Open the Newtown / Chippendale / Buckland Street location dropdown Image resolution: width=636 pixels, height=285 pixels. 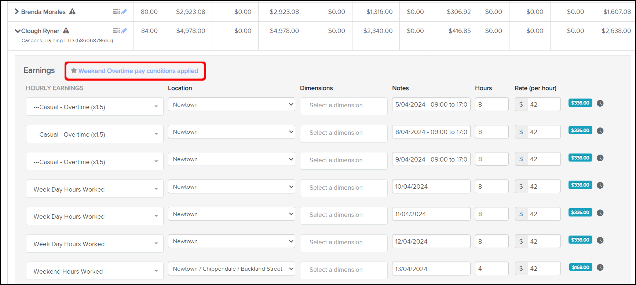pyautogui.click(x=231, y=269)
